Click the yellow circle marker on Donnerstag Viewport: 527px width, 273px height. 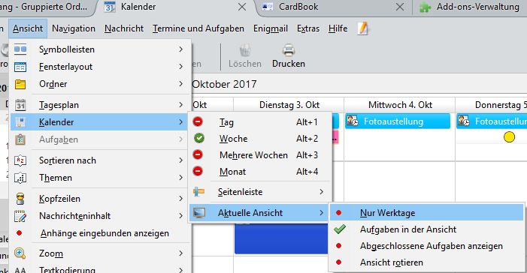[509, 136]
